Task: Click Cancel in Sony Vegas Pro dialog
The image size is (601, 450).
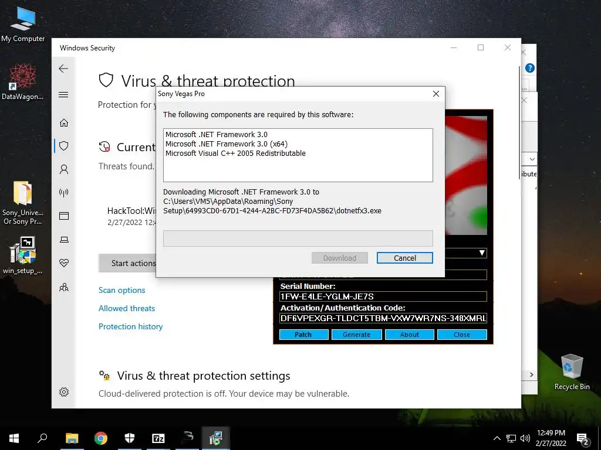Action: (405, 258)
